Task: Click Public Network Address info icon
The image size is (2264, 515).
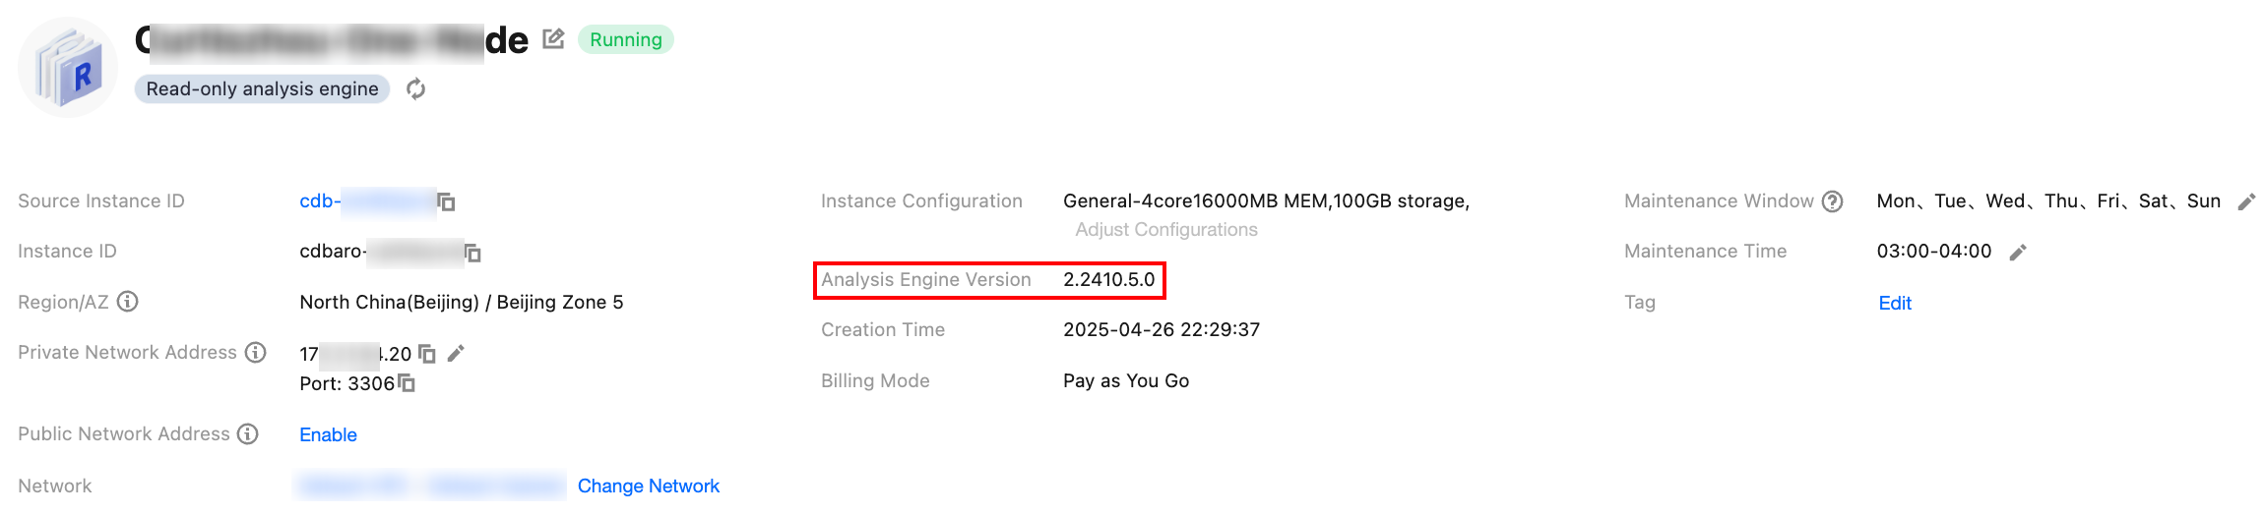Action: (x=248, y=434)
